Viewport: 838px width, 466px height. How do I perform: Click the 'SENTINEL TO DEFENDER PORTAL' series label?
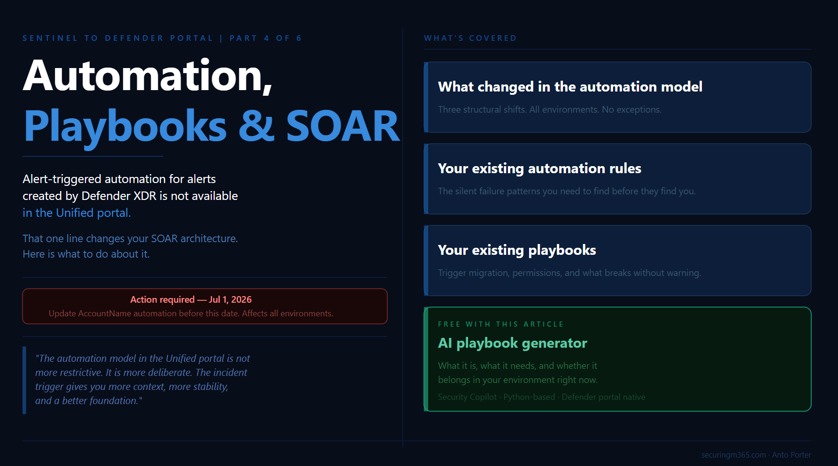pos(118,38)
